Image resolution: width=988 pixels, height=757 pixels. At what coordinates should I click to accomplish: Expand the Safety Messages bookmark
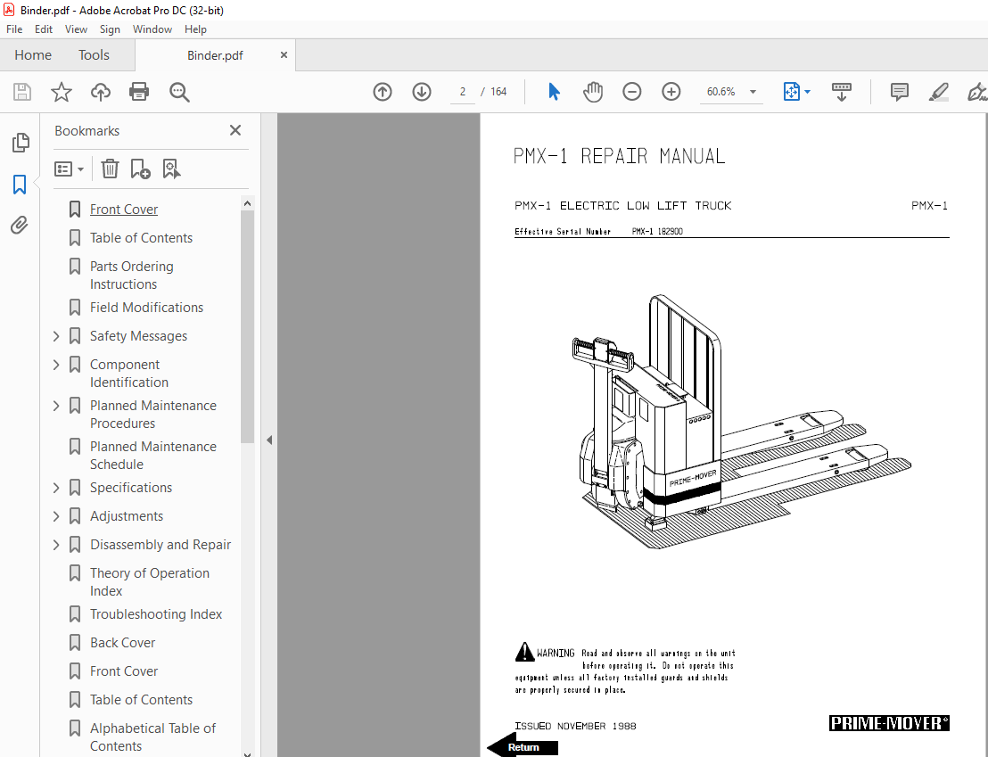click(56, 336)
